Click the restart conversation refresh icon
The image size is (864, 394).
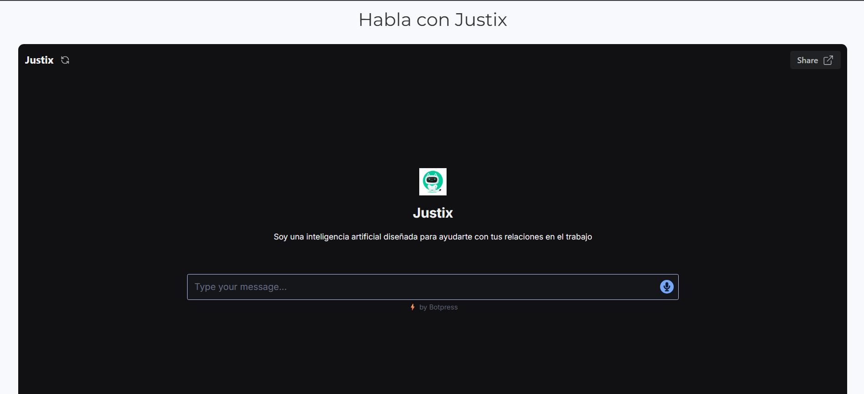click(65, 60)
